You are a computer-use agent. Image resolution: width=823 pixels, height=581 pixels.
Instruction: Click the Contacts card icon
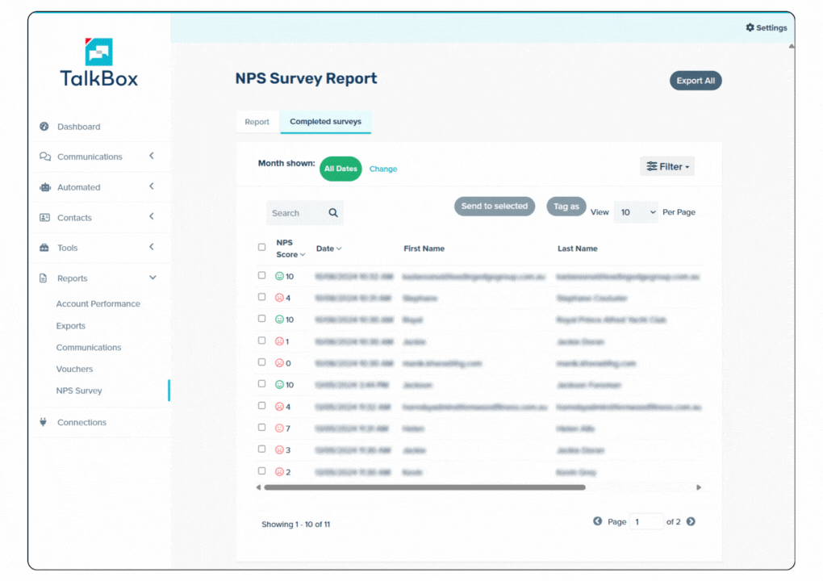[x=44, y=218]
